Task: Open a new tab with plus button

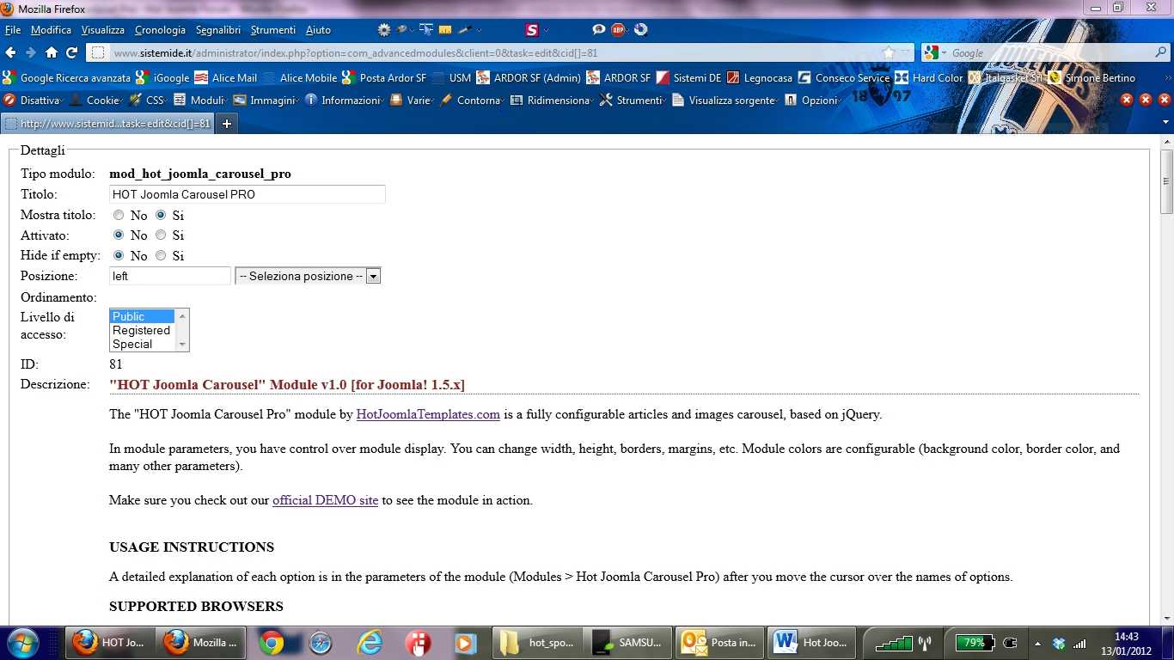Action: [227, 124]
